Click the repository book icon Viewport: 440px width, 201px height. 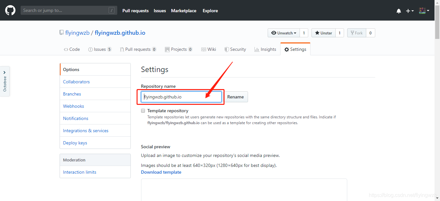(62, 33)
